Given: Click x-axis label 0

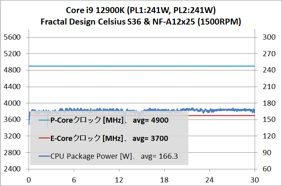Looking at the screenshot, I should (x=29, y=180).
